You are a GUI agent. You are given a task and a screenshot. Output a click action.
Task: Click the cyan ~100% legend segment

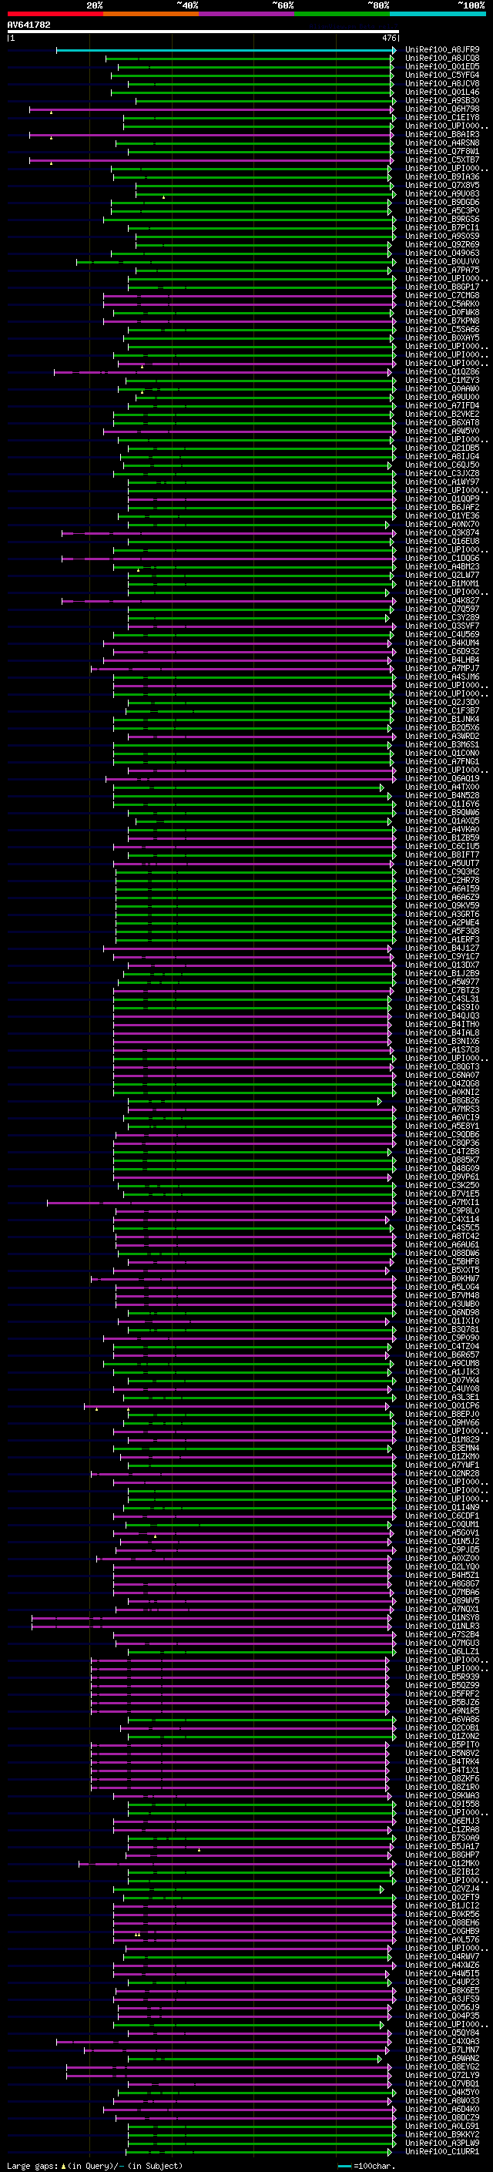[x=438, y=14]
